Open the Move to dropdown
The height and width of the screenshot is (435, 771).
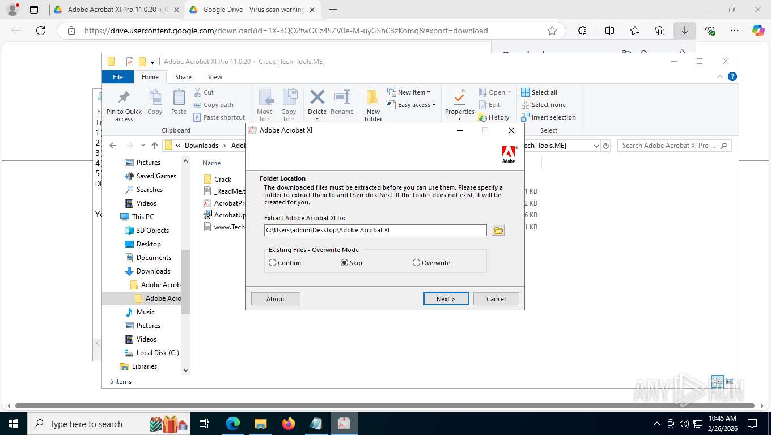[x=265, y=105]
